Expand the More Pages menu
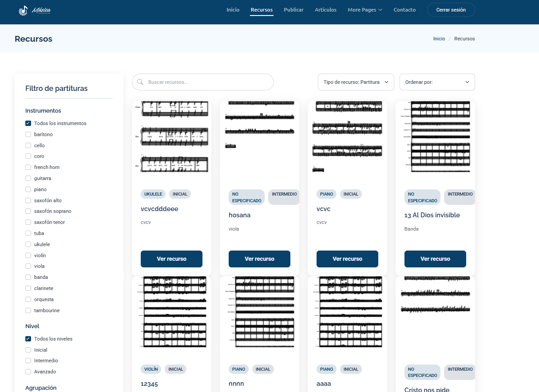Viewport: 539px width, 392px height. (365, 10)
